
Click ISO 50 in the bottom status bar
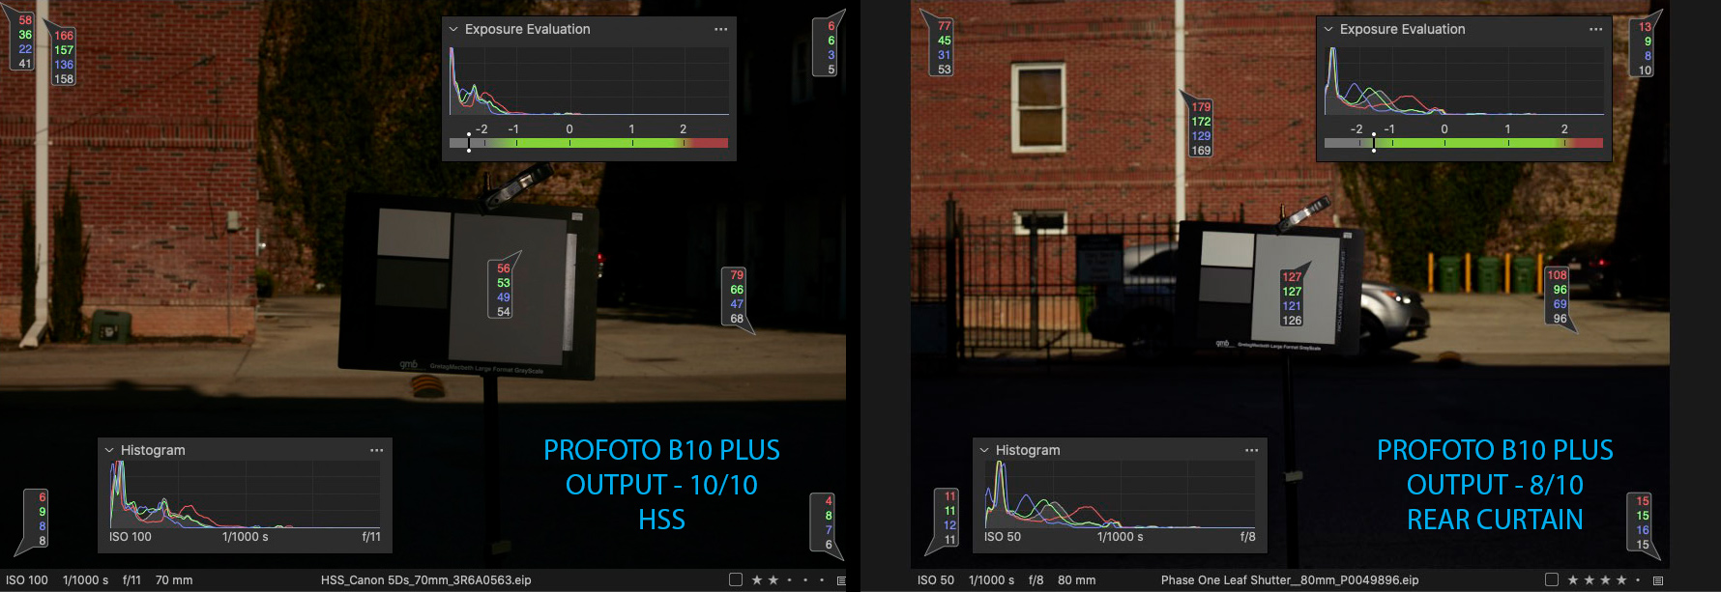[x=936, y=580]
